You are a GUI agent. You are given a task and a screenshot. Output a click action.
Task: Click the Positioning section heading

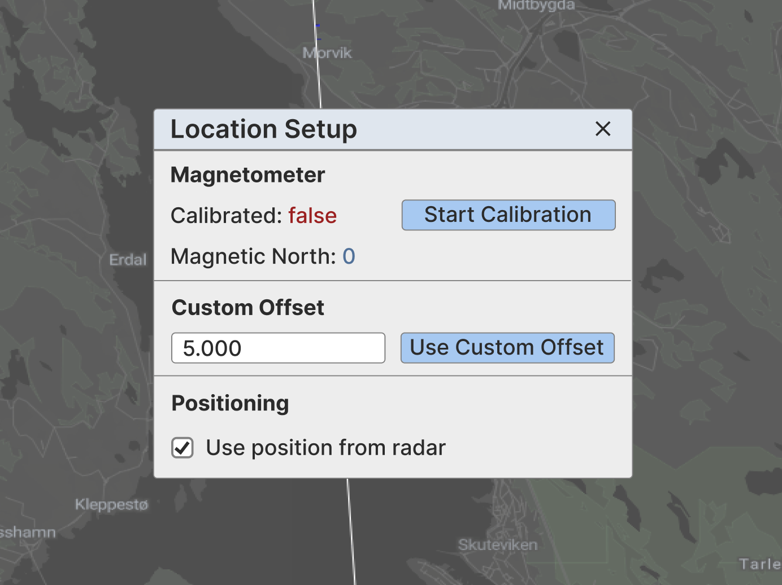click(230, 404)
